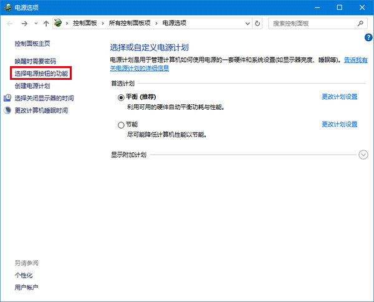
Task: Click the 所有控制面板项 breadcrumb
Action: pos(130,23)
